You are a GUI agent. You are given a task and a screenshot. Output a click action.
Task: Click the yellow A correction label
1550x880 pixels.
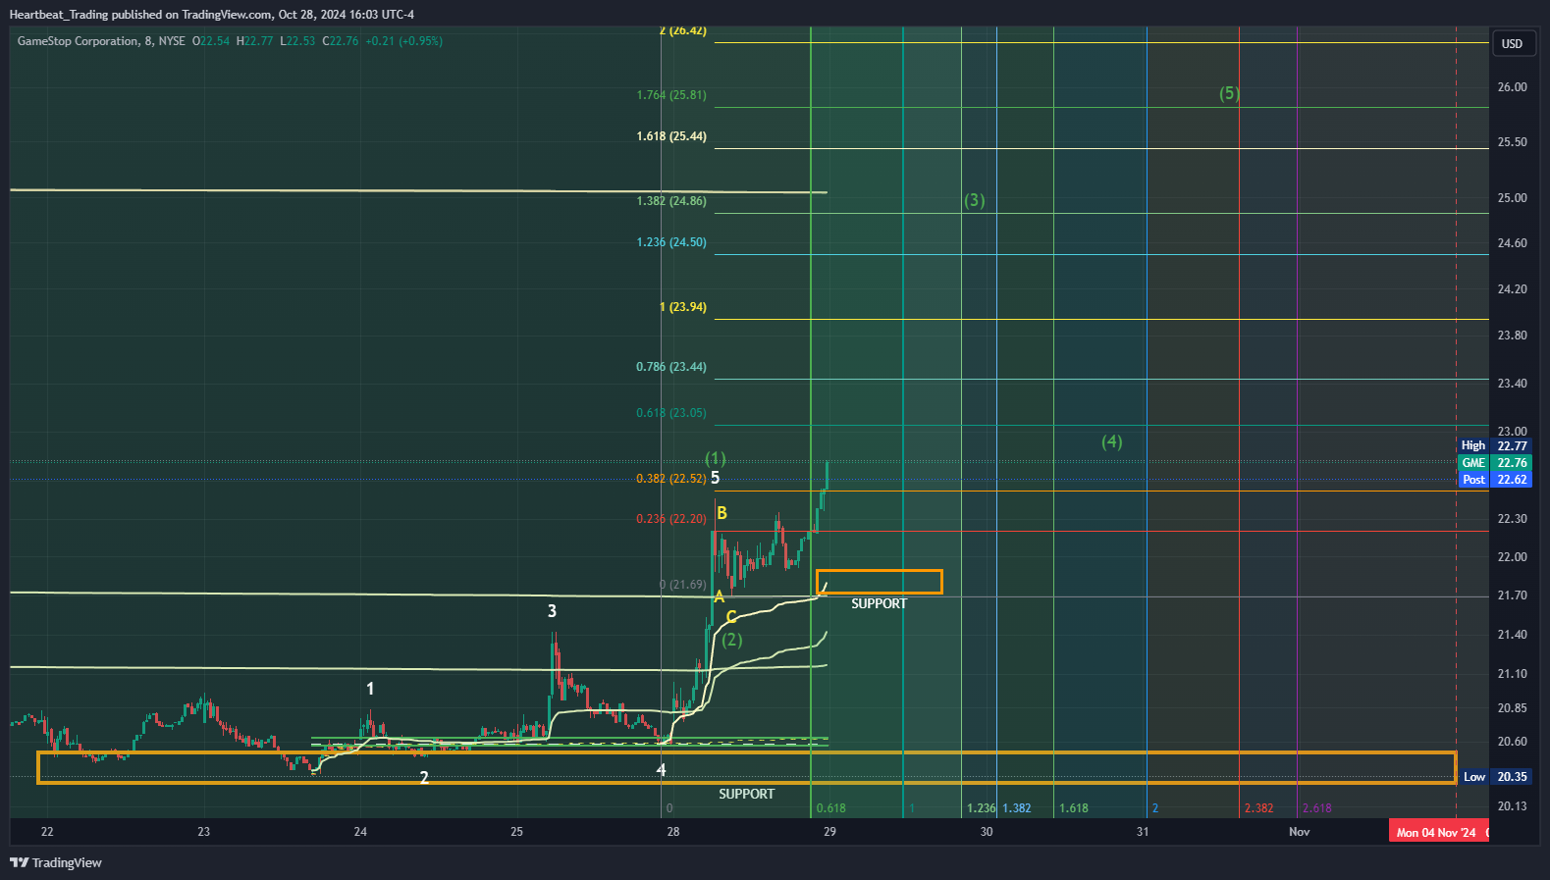pyautogui.click(x=720, y=596)
